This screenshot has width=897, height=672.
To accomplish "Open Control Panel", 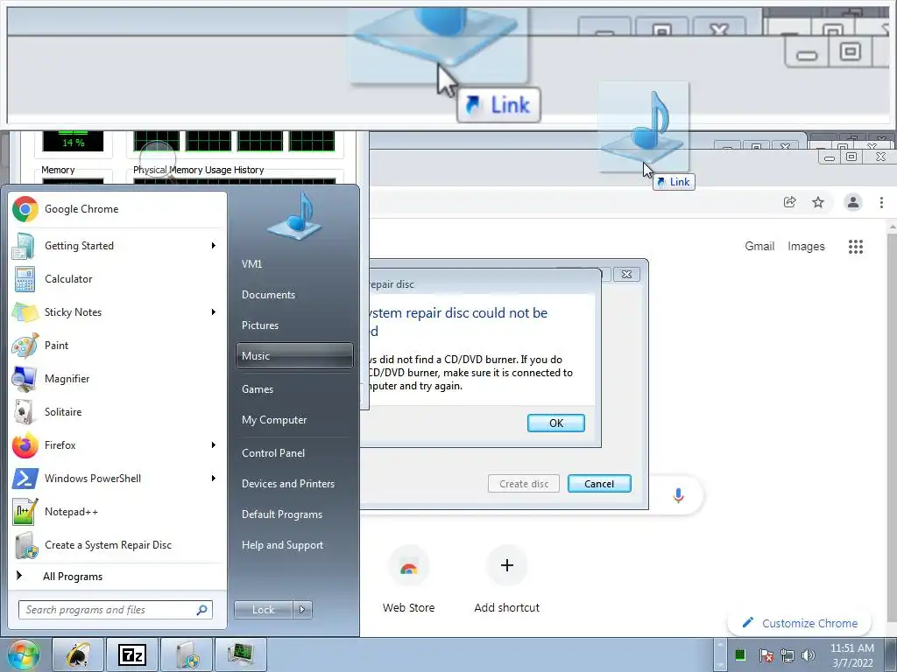I will 294,453.
